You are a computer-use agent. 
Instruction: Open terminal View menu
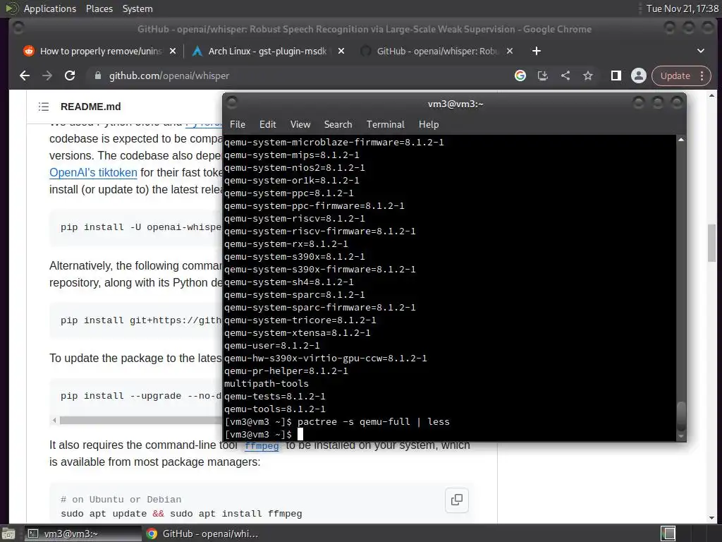(x=300, y=124)
